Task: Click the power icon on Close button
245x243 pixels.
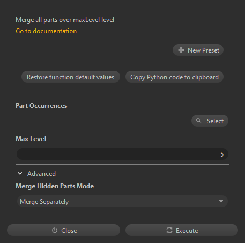Action: (55, 230)
